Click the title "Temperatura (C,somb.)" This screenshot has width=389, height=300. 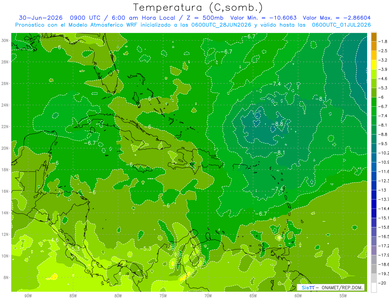click(x=198, y=7)
